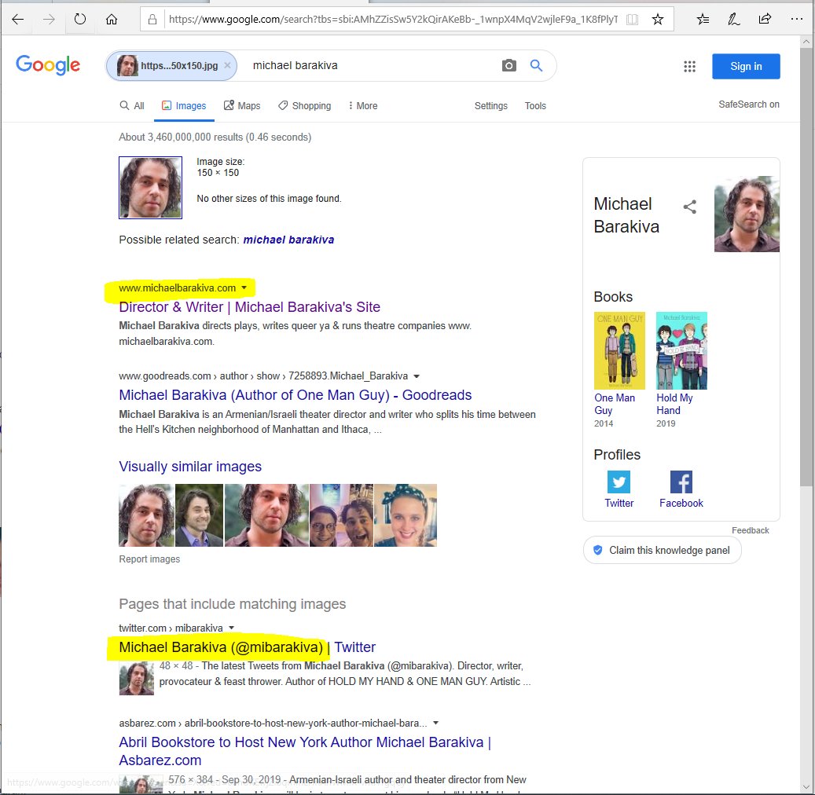The image size is (815, 795).
Task: Click the related search michael barakiva link
Action: (288, 240)
